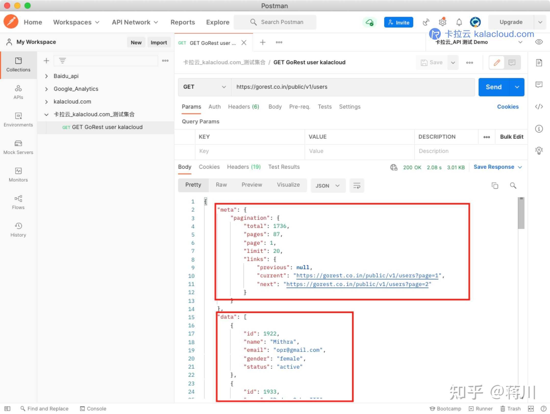Switch to the Pretty response view
The height and width of the screenshot is (414, 550).
click(193, 185)
